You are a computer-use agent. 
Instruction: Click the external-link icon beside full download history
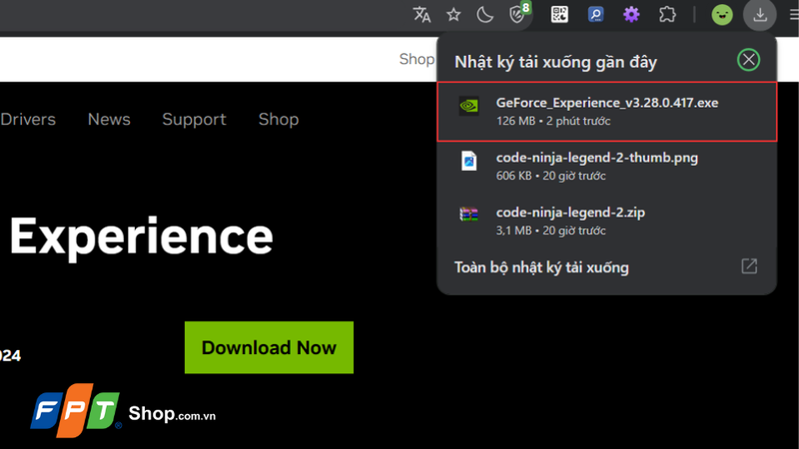(x=748, y=266)
